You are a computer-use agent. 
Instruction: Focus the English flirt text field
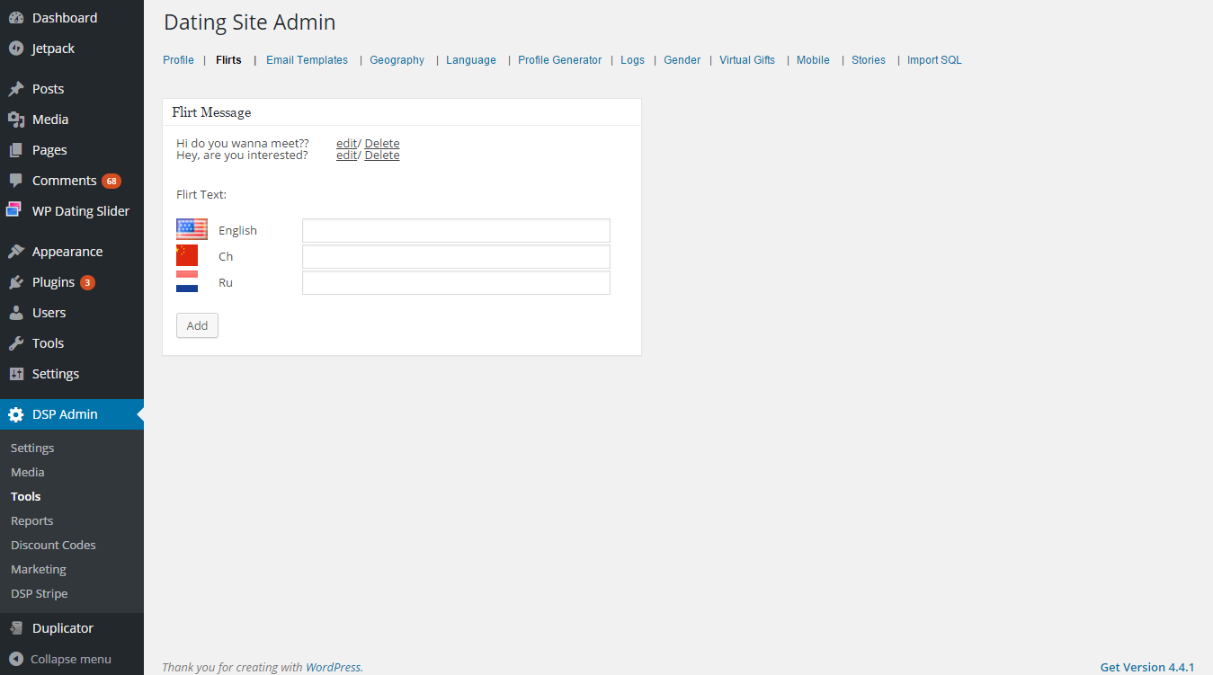tap(456, 230)
